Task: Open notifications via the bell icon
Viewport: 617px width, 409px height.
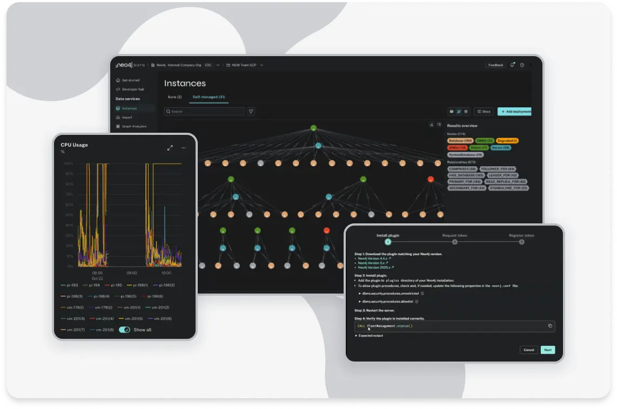Action: pyautogui.click(x=512, y=65)
